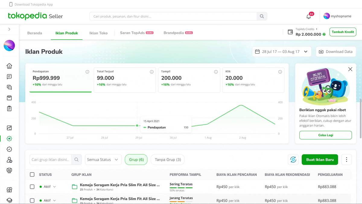This screenshot has height=204, width=362.
Task: Select the Total Terjual metric card
Action: point(125,80)
